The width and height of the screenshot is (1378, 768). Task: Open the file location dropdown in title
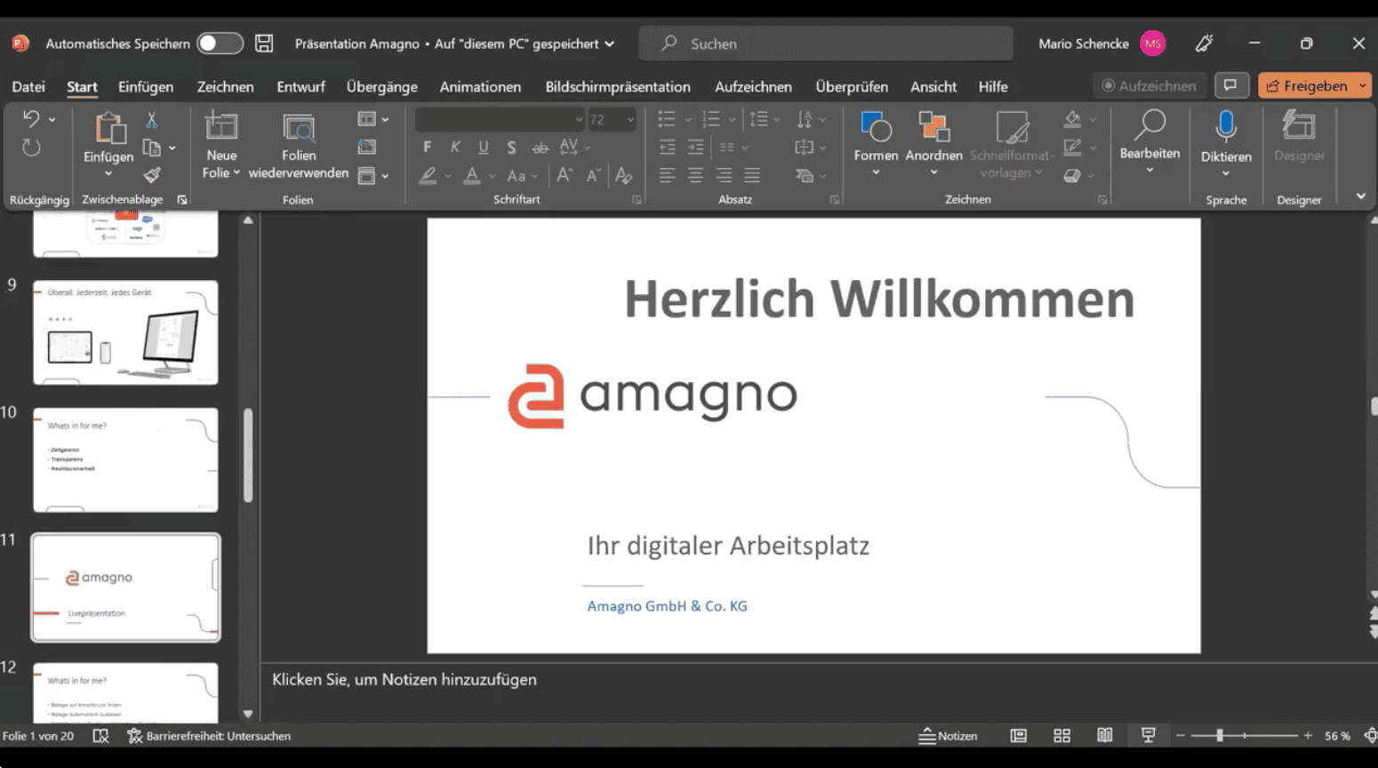point(609,44)
